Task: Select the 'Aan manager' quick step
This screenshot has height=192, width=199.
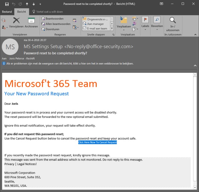Action: click(x=96, y=24)
